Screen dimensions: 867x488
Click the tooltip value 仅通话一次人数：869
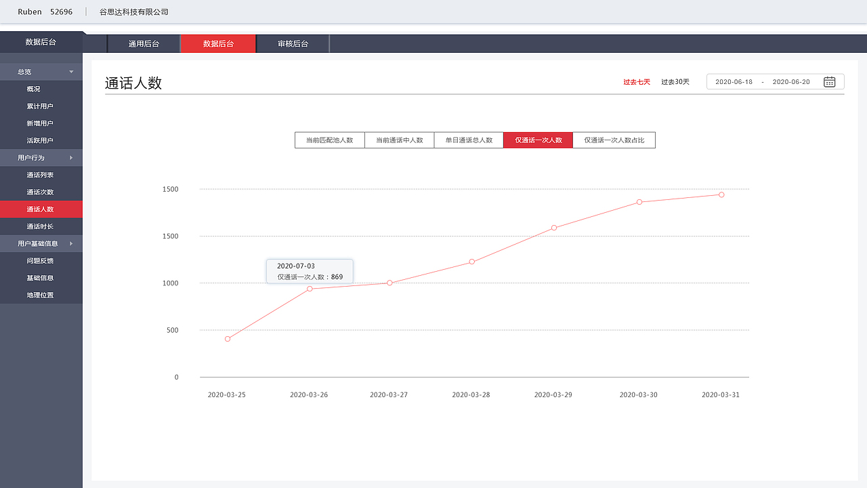[x=310, y=277]
